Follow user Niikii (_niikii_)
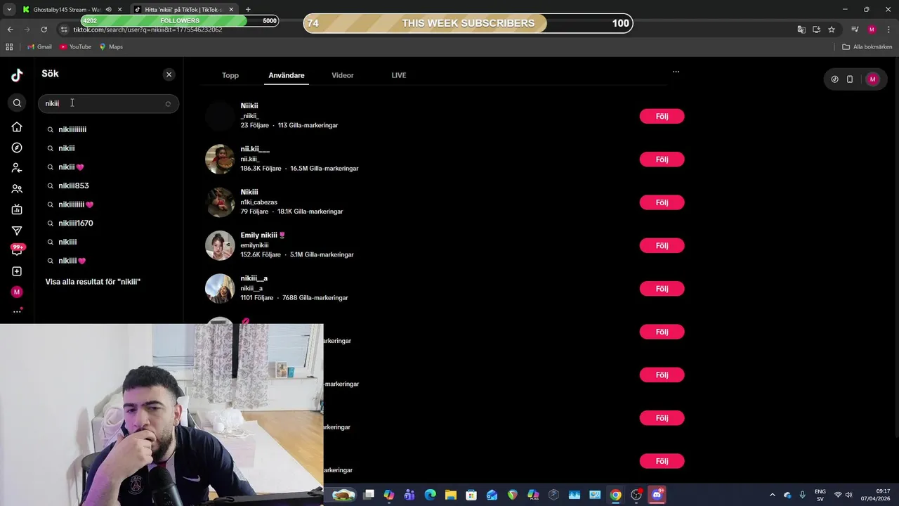Viewport: 899px width, 506px height. (662, 116)
